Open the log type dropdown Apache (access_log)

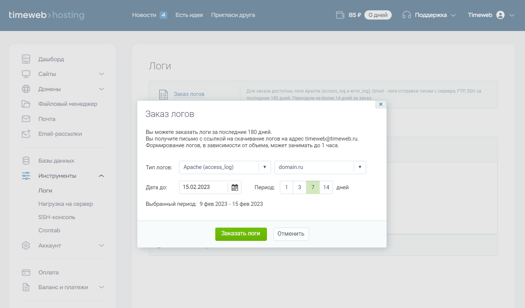pos(225,167)
